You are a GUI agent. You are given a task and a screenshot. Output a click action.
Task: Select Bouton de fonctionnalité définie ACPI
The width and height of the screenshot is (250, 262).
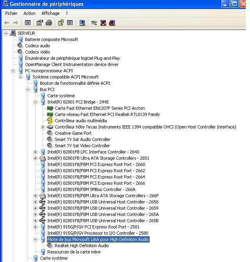pos(75,83)
